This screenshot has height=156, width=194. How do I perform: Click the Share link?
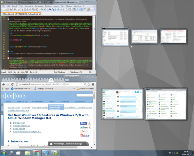85,135
